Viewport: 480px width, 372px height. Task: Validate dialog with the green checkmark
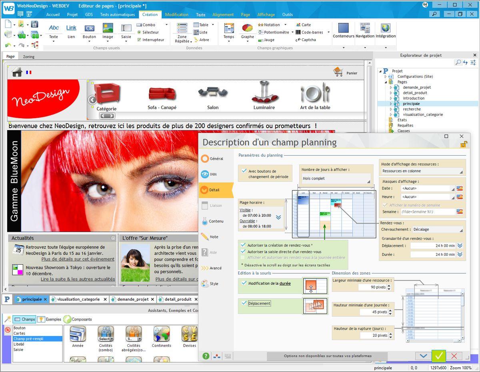(x=439, y=356)
